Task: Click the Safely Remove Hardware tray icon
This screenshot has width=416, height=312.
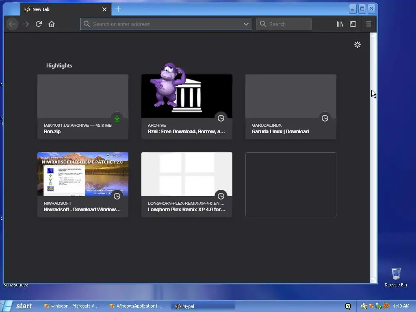Action: tap(378, 306)
